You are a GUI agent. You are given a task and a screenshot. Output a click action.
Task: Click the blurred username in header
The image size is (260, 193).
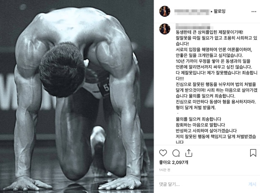(192, 11)
